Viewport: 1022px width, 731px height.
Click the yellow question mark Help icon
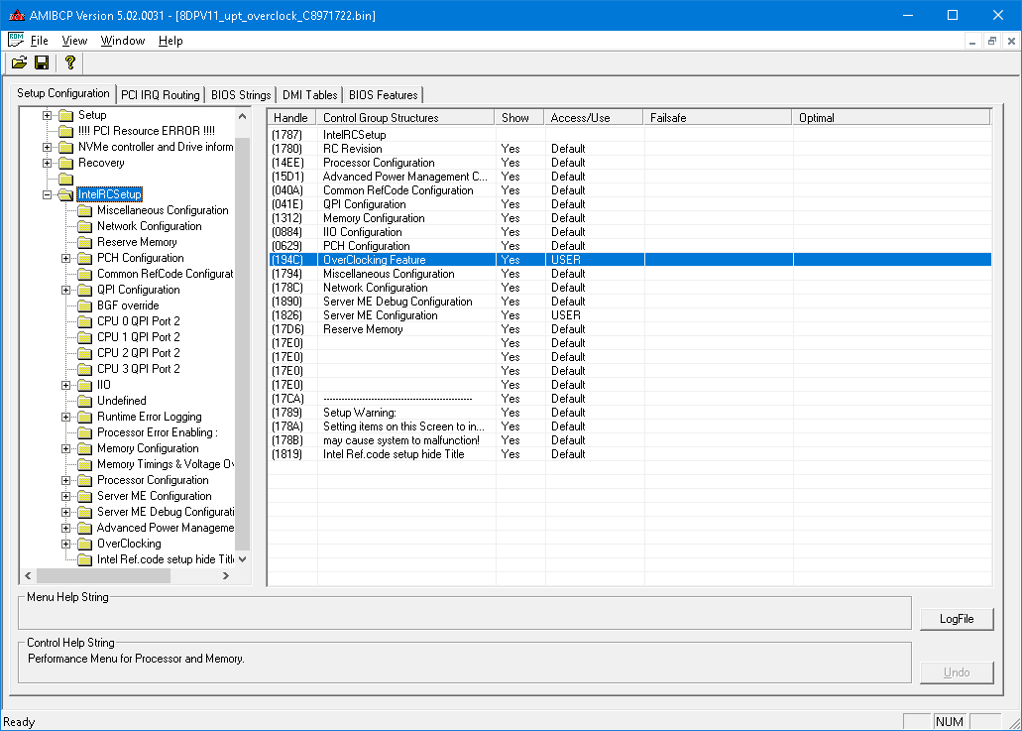click(69, 62)
